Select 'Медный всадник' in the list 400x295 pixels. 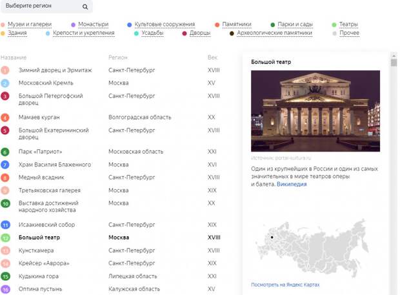coord(41,178)
